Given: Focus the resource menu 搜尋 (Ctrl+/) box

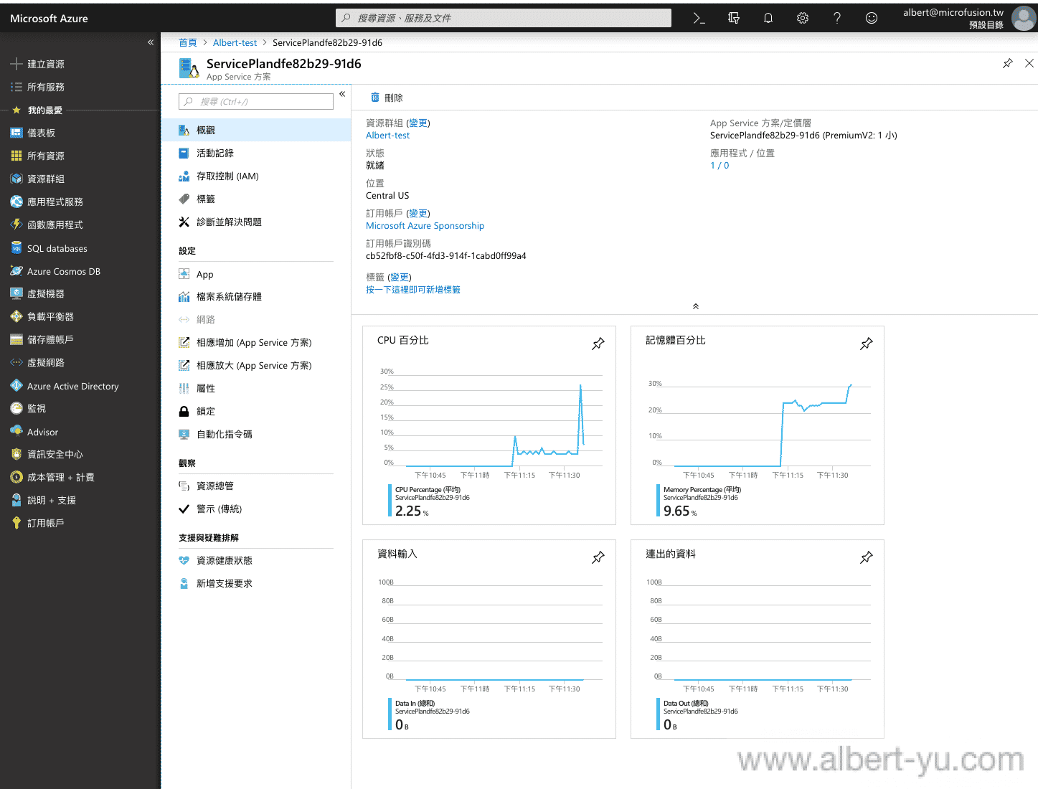Looking at the screenshot, I should (x=256, y=102).
